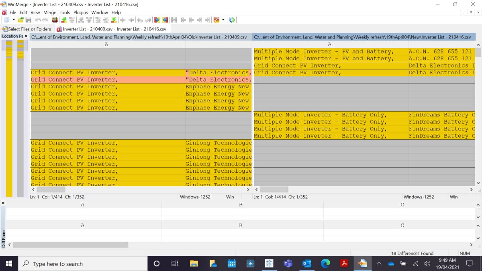Click first FinDreams Battery cell

pos(442,115)
